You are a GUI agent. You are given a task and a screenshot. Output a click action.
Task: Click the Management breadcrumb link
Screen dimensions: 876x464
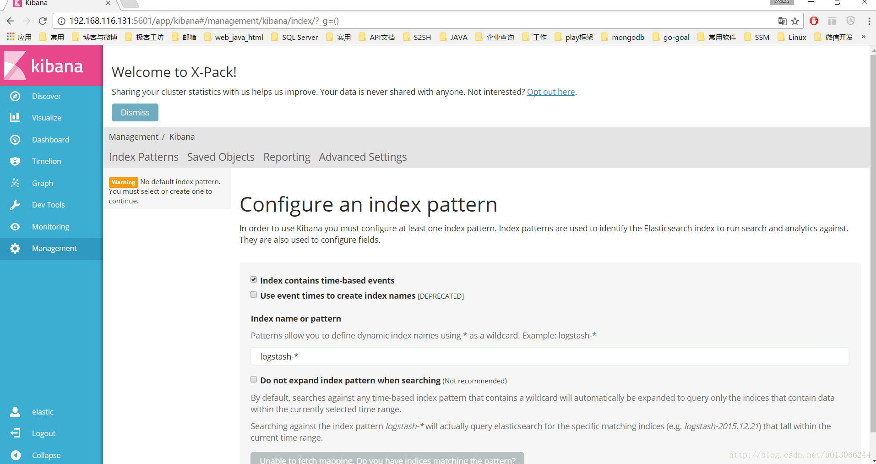pos(134,137)
